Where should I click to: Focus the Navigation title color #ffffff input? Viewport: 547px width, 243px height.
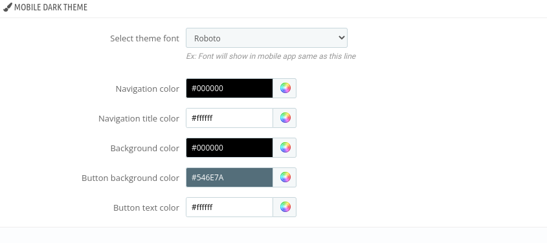pyautogui.click(x=229, y=118)
